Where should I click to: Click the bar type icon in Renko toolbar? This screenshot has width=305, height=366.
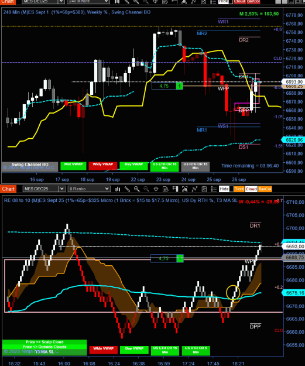pos(118,189)
